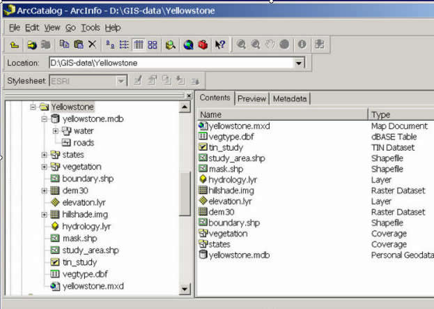Switch to Details view icon
This screenshot has width=434, height=309.
[x=139, y=45]
